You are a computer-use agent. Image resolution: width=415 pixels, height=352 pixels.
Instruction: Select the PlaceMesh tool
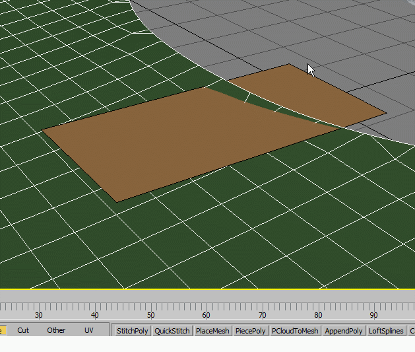212,331
